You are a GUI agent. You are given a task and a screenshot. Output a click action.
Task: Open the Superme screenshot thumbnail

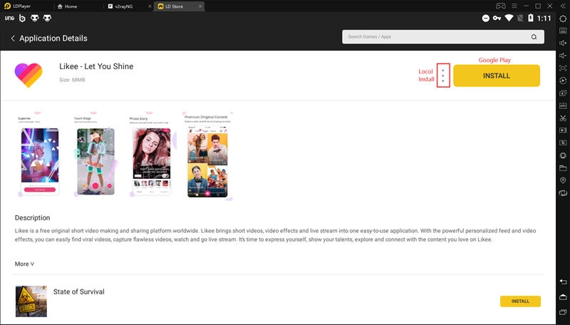point(39,156)
